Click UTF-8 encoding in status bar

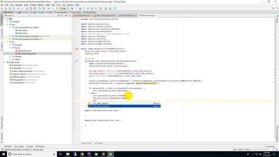pyautogui.click(x=247, y=150)
